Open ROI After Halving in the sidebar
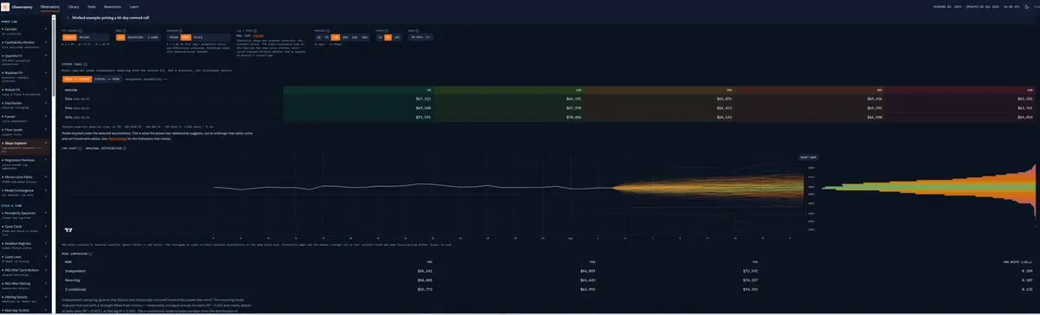This screenshot has height=315, width=1040. (25, 285)
